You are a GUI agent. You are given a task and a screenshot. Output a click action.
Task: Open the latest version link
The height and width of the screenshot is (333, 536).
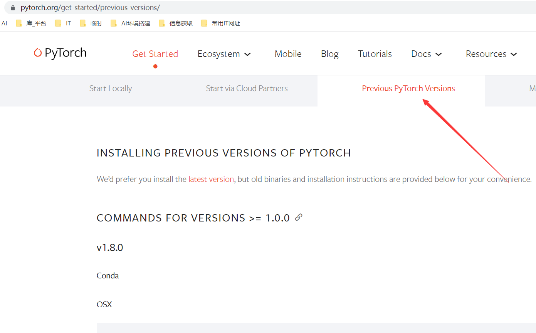pos(211,179)
